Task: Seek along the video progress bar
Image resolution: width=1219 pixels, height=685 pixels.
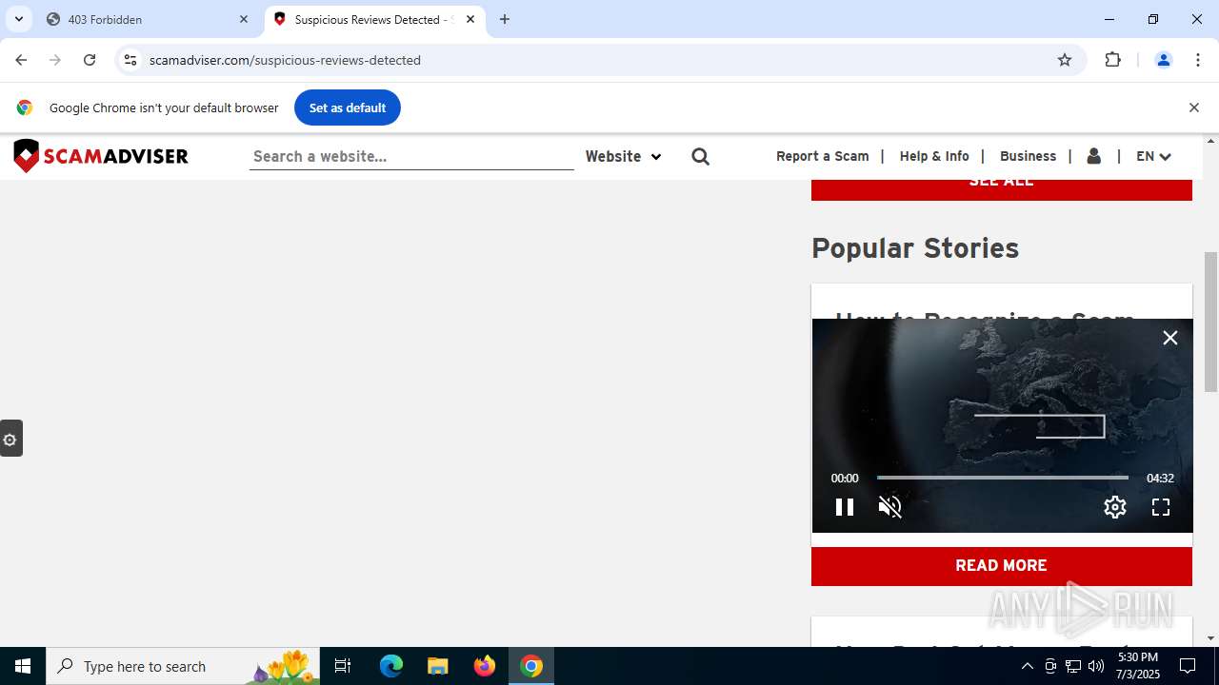Action: click(1002, 478)
